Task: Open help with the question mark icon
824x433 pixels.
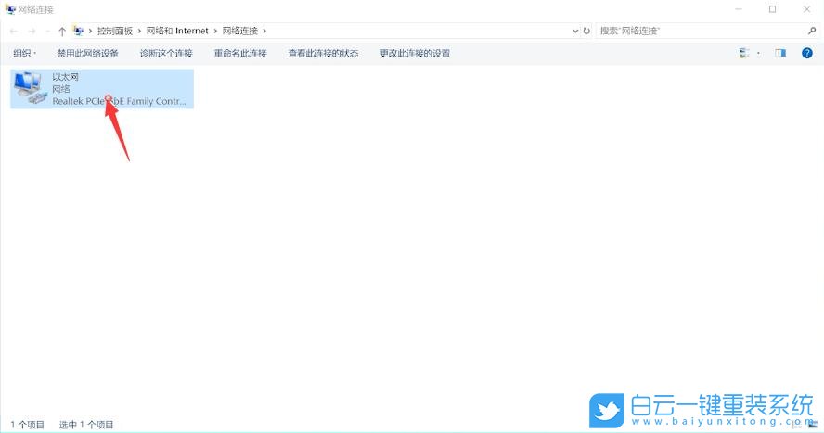Action: click(x=806, y=53)
